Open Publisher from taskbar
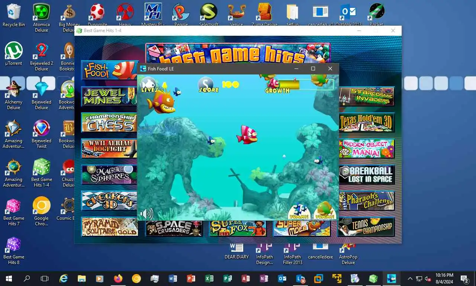476x286 pixels. pyautogui.click(x=227, y=279)
